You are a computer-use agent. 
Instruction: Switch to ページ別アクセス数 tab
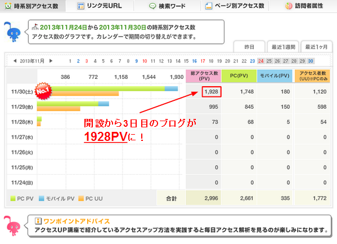tap(235, 6)
